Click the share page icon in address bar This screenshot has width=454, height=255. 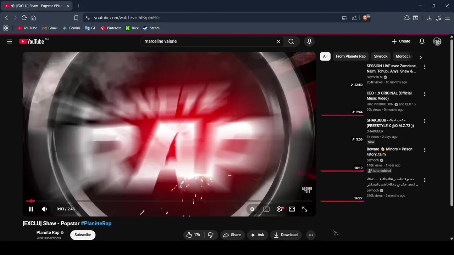click(354, 18)
